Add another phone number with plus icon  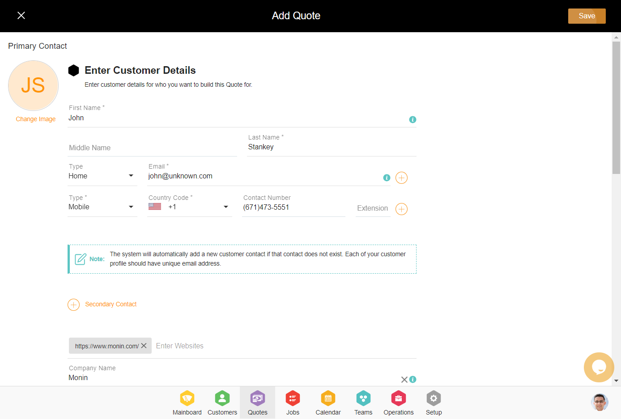point(402,209)
